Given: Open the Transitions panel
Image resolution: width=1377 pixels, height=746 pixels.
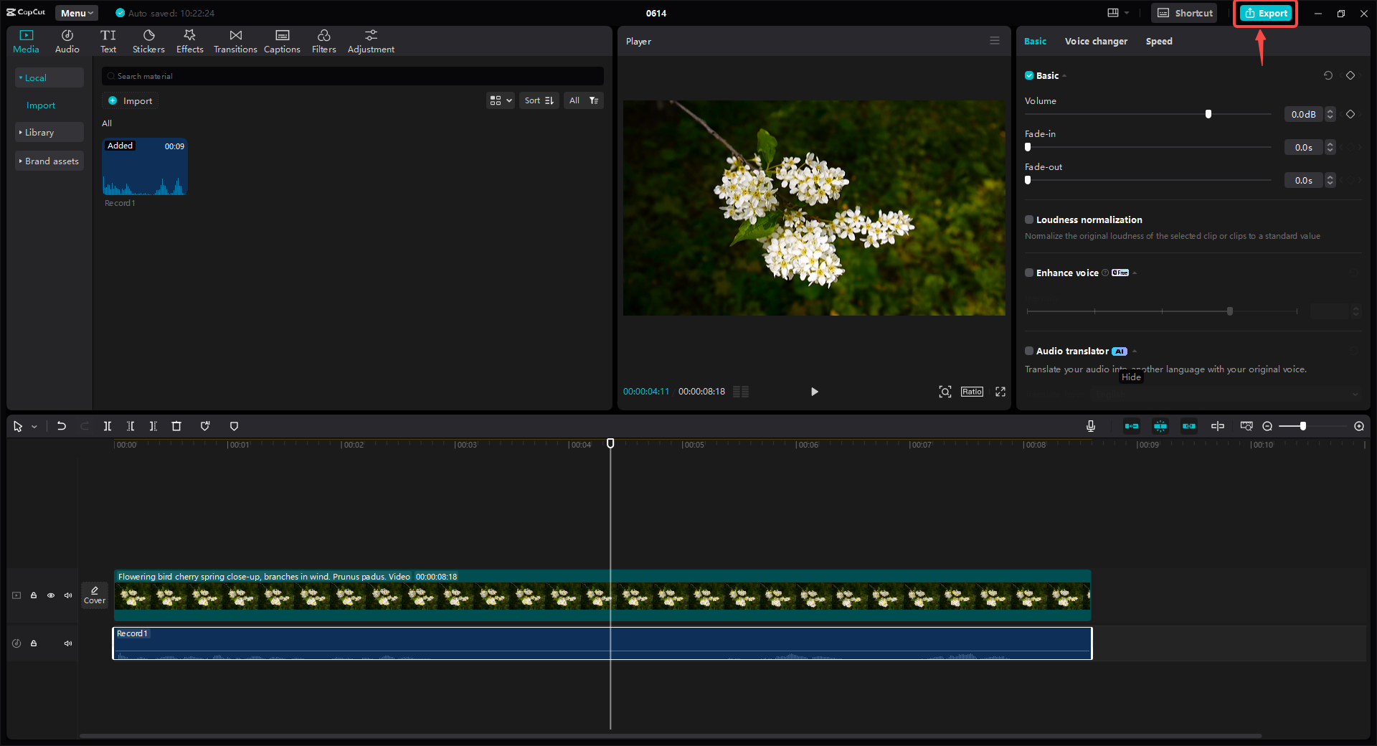Looking at the screenshot, I should [235, 41].
